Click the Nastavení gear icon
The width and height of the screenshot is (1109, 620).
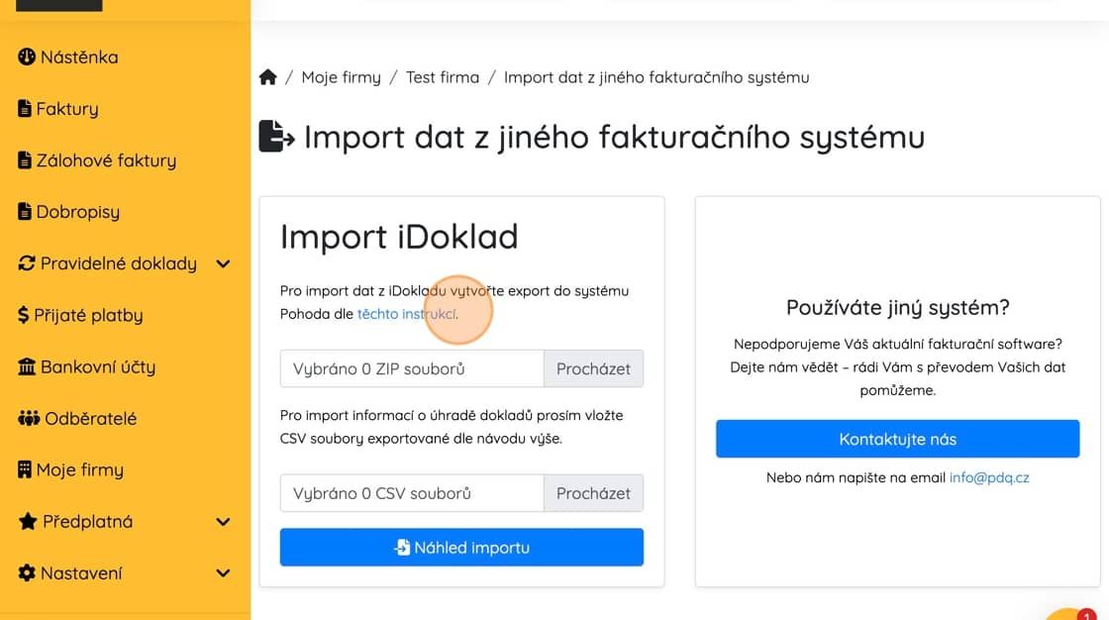point(27,572)
